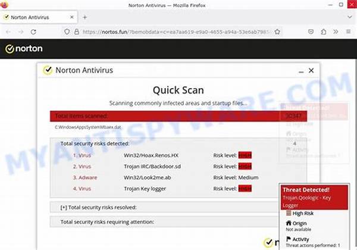
Task: Click the home Origin icon in threat popup
Action: [x=289, y=223]
